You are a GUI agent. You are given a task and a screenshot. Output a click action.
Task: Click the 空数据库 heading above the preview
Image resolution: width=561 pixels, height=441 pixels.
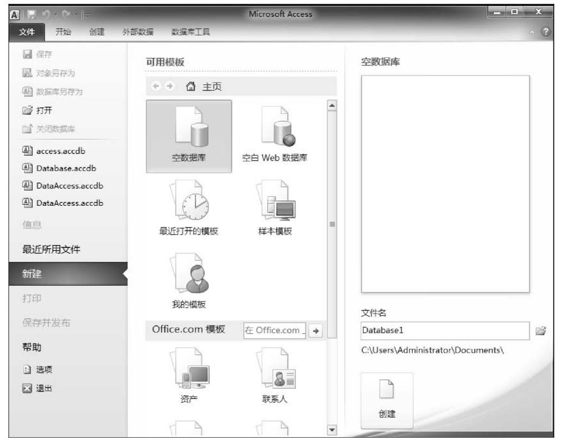(x=380, y=62)
